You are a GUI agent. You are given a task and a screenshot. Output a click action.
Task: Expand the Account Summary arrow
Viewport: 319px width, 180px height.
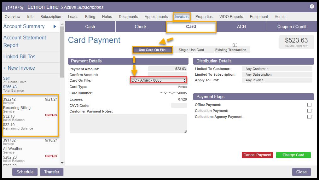coord(55,26)
